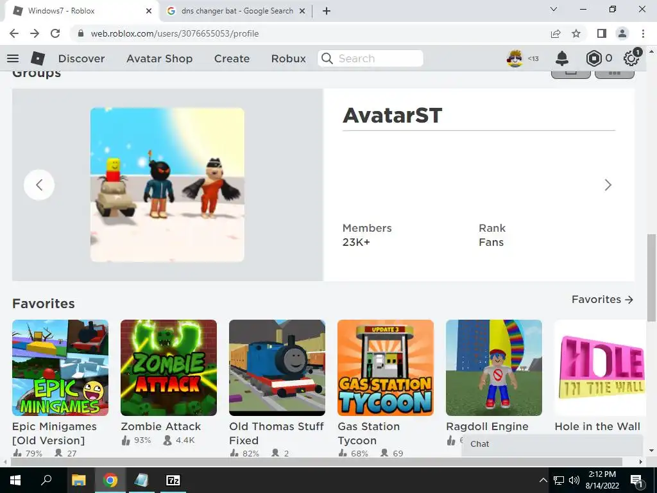
Task: Open the Hole in the Wall thumbnail
Action: tap(601, 368)
